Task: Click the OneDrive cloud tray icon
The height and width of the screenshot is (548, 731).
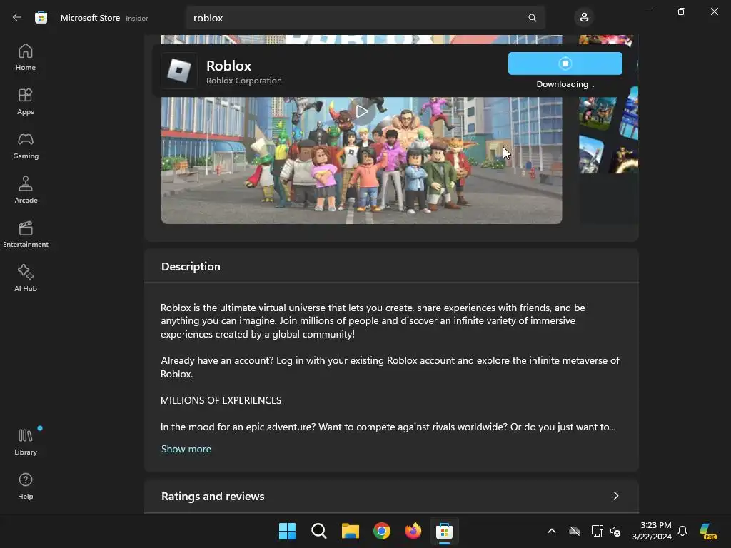Action: (575, 531)
